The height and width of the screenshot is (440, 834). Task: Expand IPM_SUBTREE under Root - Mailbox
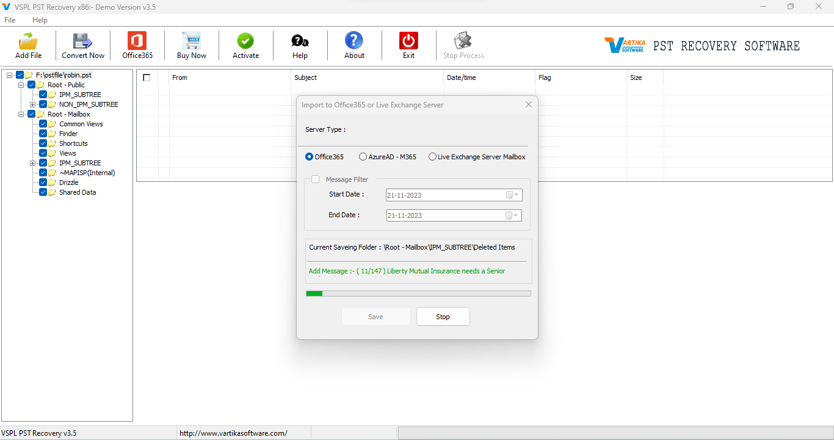click(x=33, y=163)
